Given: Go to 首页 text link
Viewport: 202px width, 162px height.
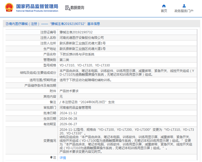Looking at the screenshot, I should tap(164, 11).
